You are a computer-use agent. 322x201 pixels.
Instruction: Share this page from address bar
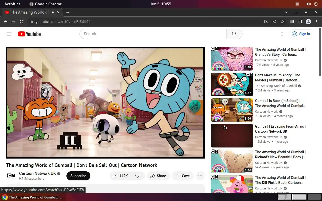[x=274, y=22]
